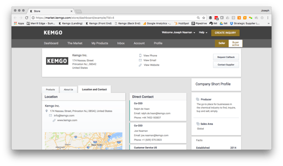Click Ralph de Haan's email address
283x166 pixels.
pos(156,113)
